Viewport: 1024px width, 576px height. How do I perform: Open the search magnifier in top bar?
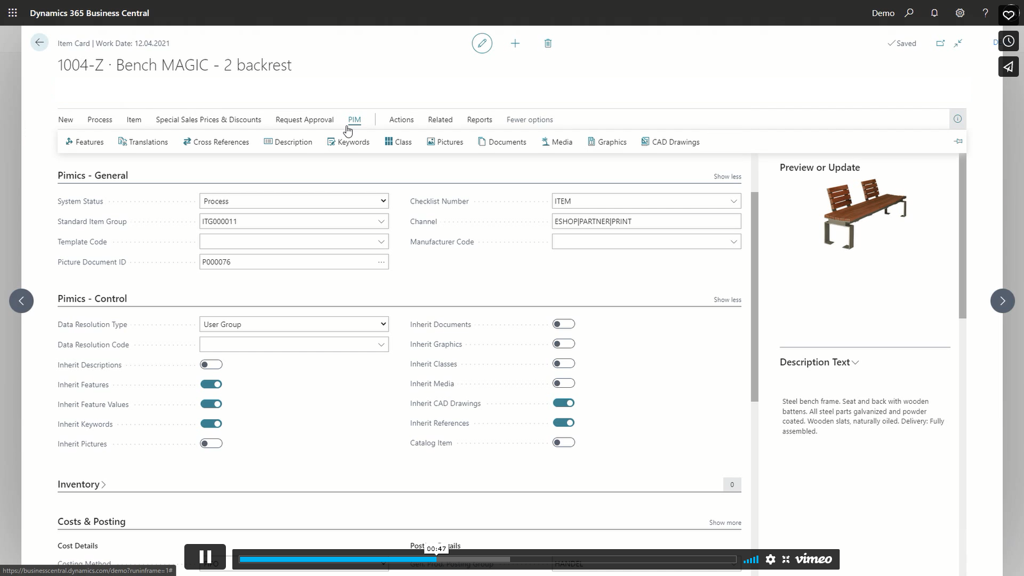click(x=909, y=13)
